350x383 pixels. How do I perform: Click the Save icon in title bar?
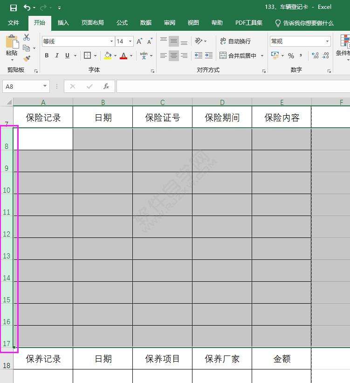[14, 8]
